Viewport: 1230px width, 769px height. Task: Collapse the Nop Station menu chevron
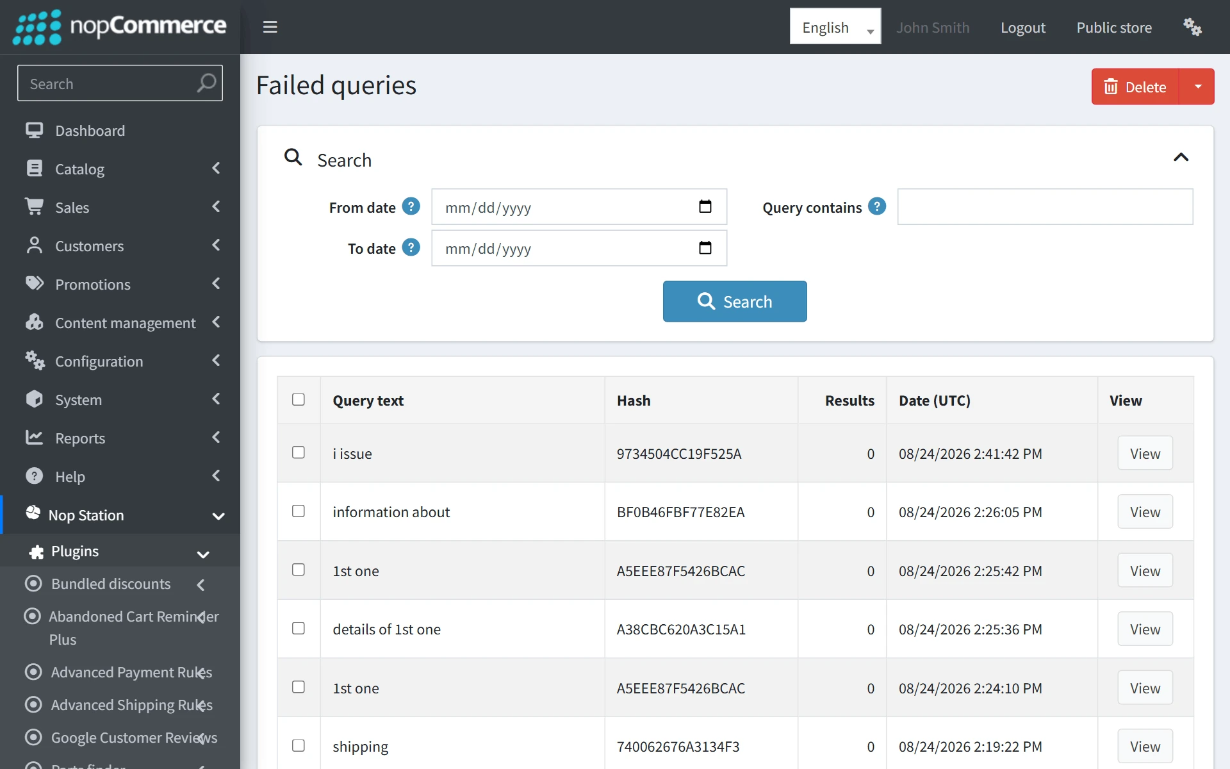(218, 516)
